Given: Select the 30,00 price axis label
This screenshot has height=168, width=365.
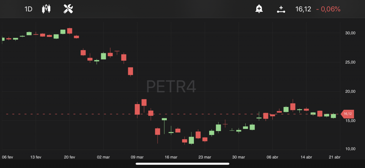Looking at the screenshot, I should pos(350,33).
